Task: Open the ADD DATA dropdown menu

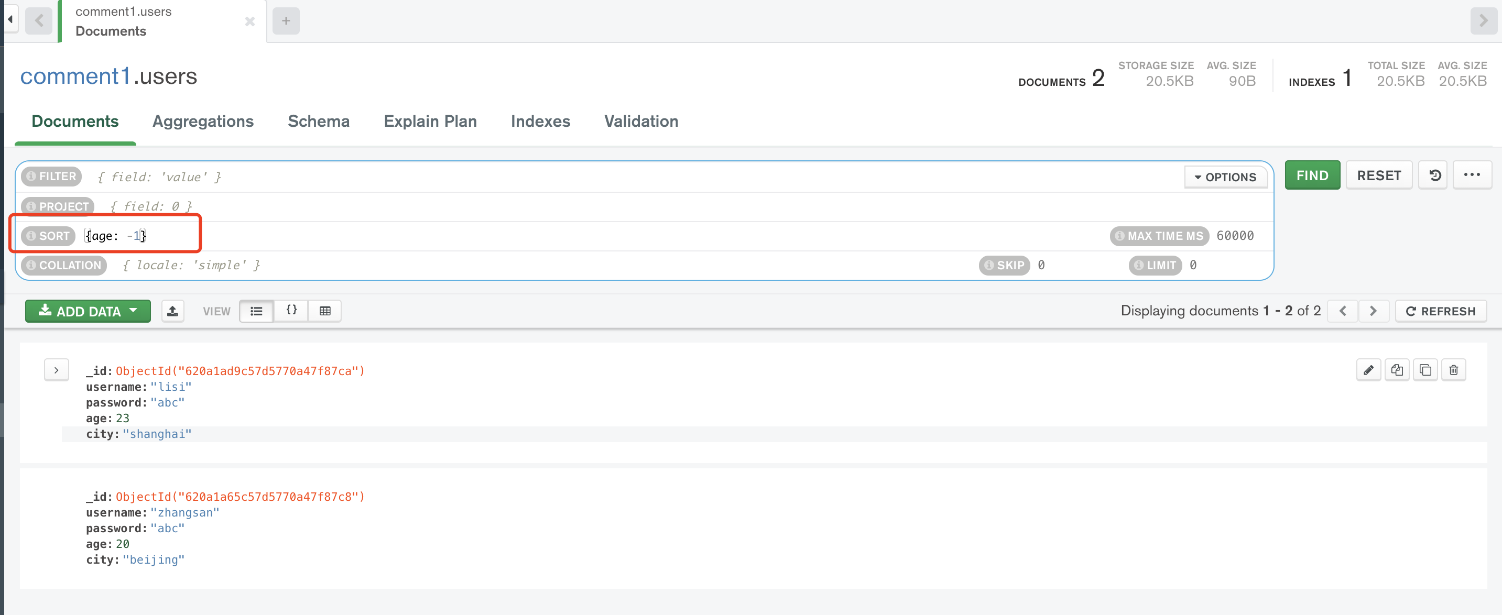Action: 88,310
